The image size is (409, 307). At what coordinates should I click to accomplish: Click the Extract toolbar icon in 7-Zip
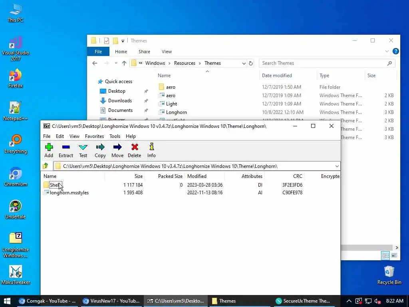coord(66,150)
